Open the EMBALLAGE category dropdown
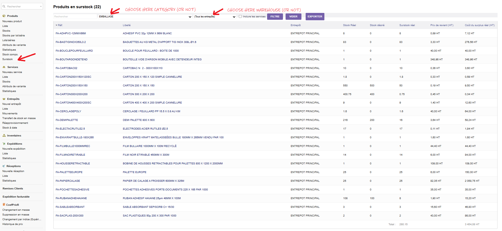This screenshot has width=502, height=231. point(145,17)
